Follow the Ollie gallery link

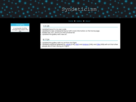point(98,44)
